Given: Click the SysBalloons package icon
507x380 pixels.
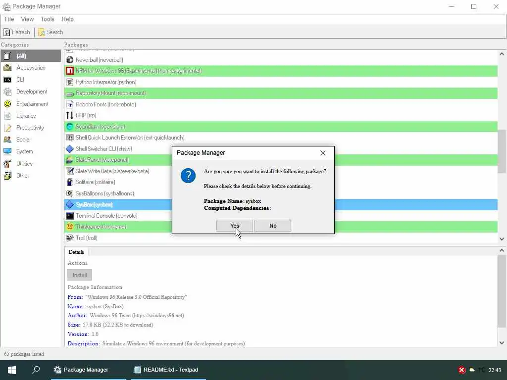Looking at the screenshot, I should tap(69, 193).
